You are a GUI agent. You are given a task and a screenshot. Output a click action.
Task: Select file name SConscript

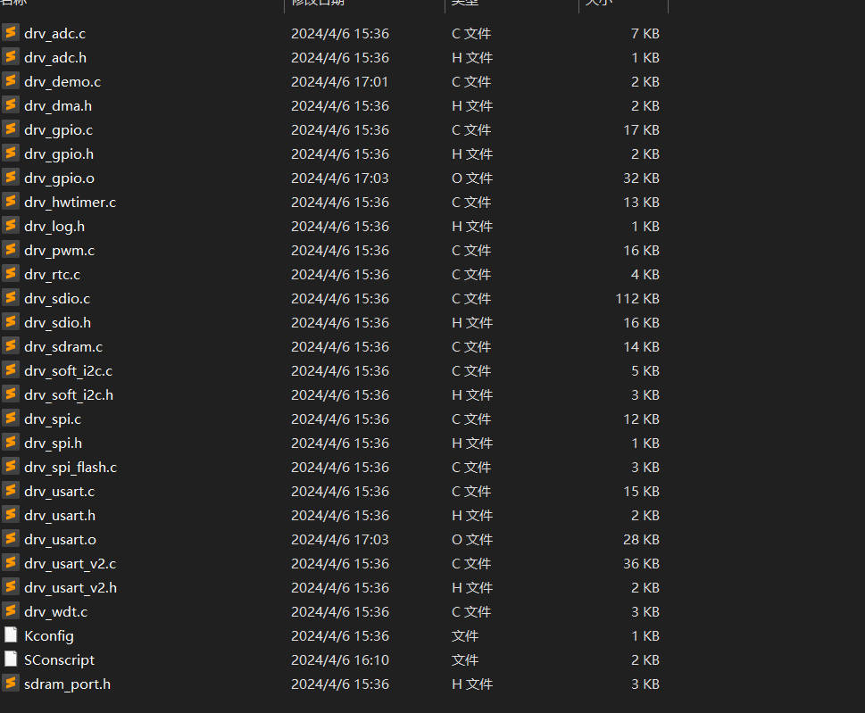59,660
